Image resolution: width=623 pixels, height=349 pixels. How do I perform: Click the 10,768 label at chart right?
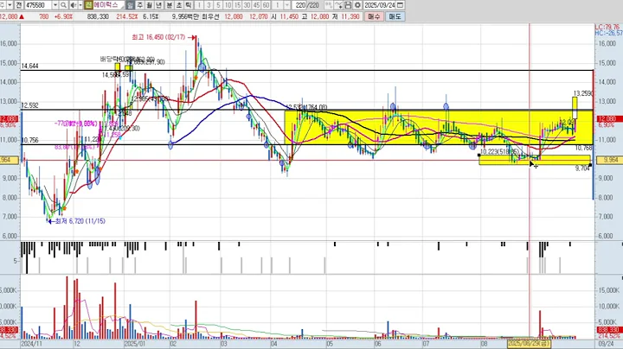[x=583, y=148]
